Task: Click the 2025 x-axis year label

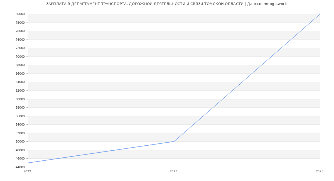Action: [x=320, y=171]
